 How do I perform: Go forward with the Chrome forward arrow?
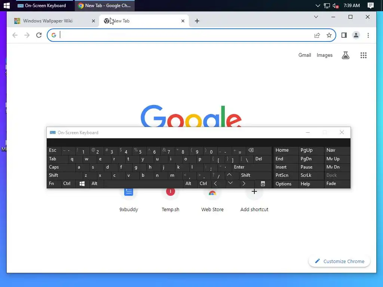(27, 35)
